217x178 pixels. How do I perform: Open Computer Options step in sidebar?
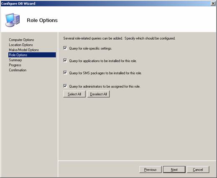point(21,40)
